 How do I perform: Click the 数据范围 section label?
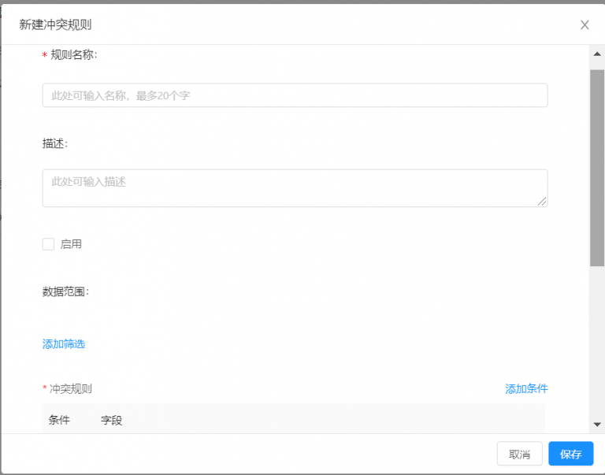[65, 291]
